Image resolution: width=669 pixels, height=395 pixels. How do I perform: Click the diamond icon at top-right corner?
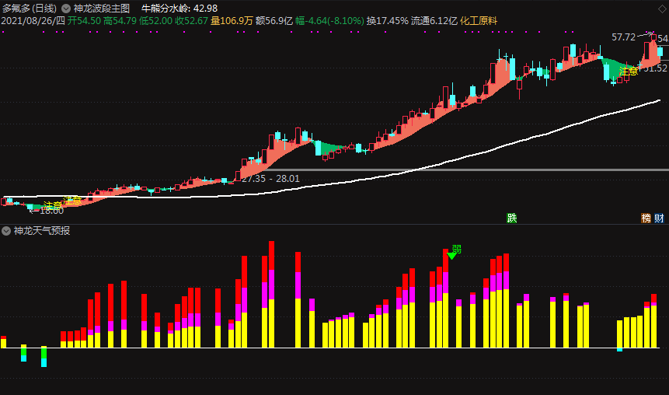662,9
